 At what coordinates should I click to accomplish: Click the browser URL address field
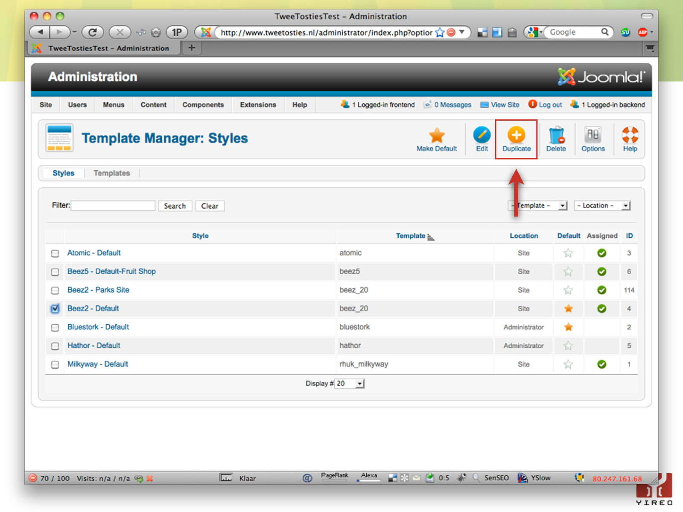[x=327, y=32]
